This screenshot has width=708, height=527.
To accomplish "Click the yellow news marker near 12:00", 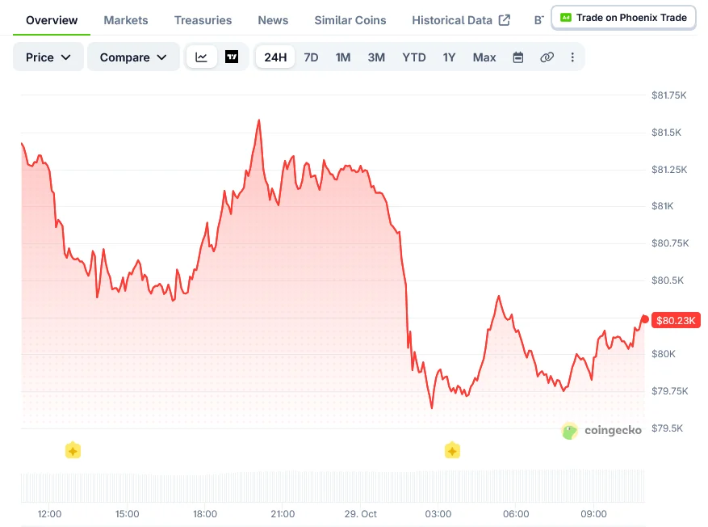I will (x=73, y=450).
